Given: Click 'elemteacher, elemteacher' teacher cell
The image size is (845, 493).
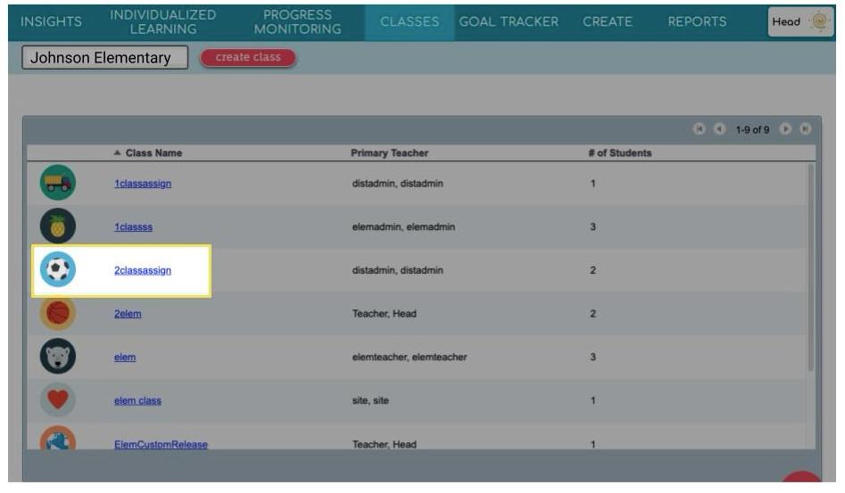Looking at the screenshot, I should pos(410,357).
